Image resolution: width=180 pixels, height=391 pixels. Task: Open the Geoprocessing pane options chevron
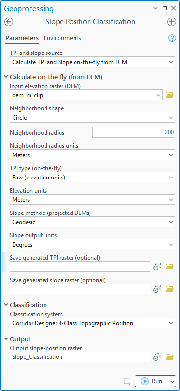tap(156, 8)
